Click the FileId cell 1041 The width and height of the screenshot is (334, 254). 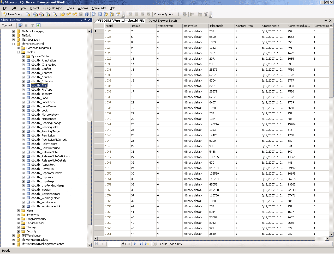[117, 124]
